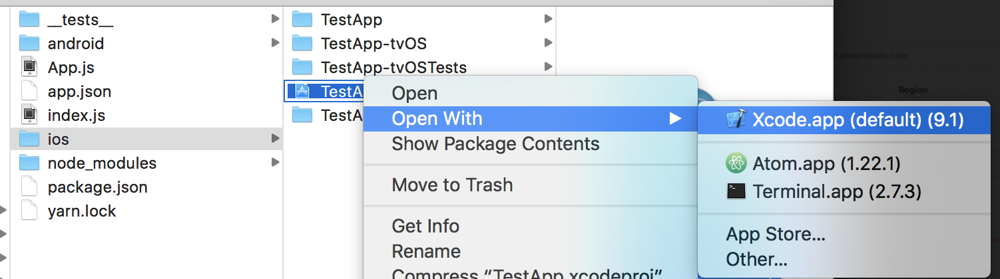Click the Xcode hammer icon in submenu
This screenshot has width=1000, height=279.
pyautogui.click(x=737, y=119)
